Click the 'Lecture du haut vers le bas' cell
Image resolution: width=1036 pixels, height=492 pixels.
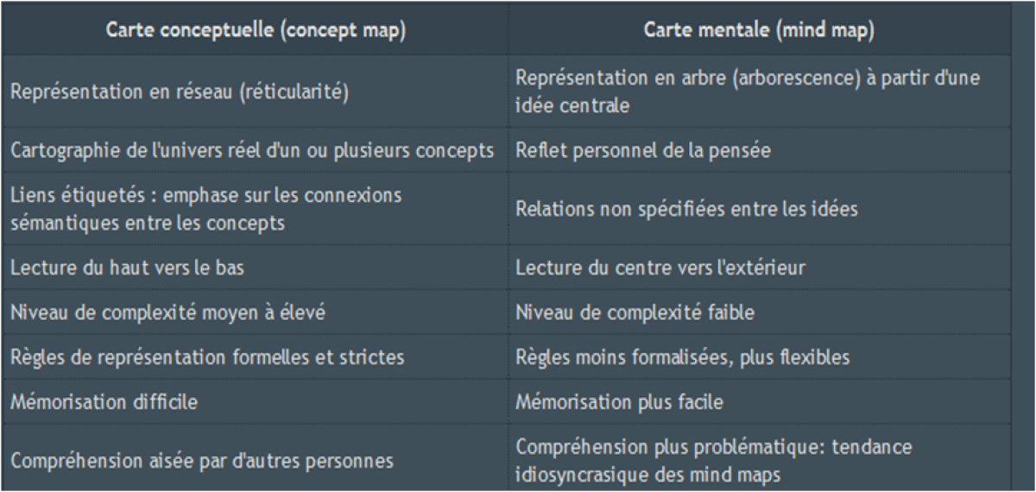click(x=256, y=268)
